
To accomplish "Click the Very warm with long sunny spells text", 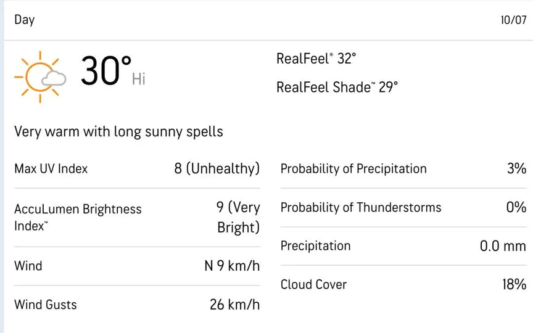I will [x=118, y=131].
